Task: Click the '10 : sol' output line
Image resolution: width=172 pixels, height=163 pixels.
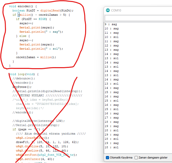Action: [112, 37]
